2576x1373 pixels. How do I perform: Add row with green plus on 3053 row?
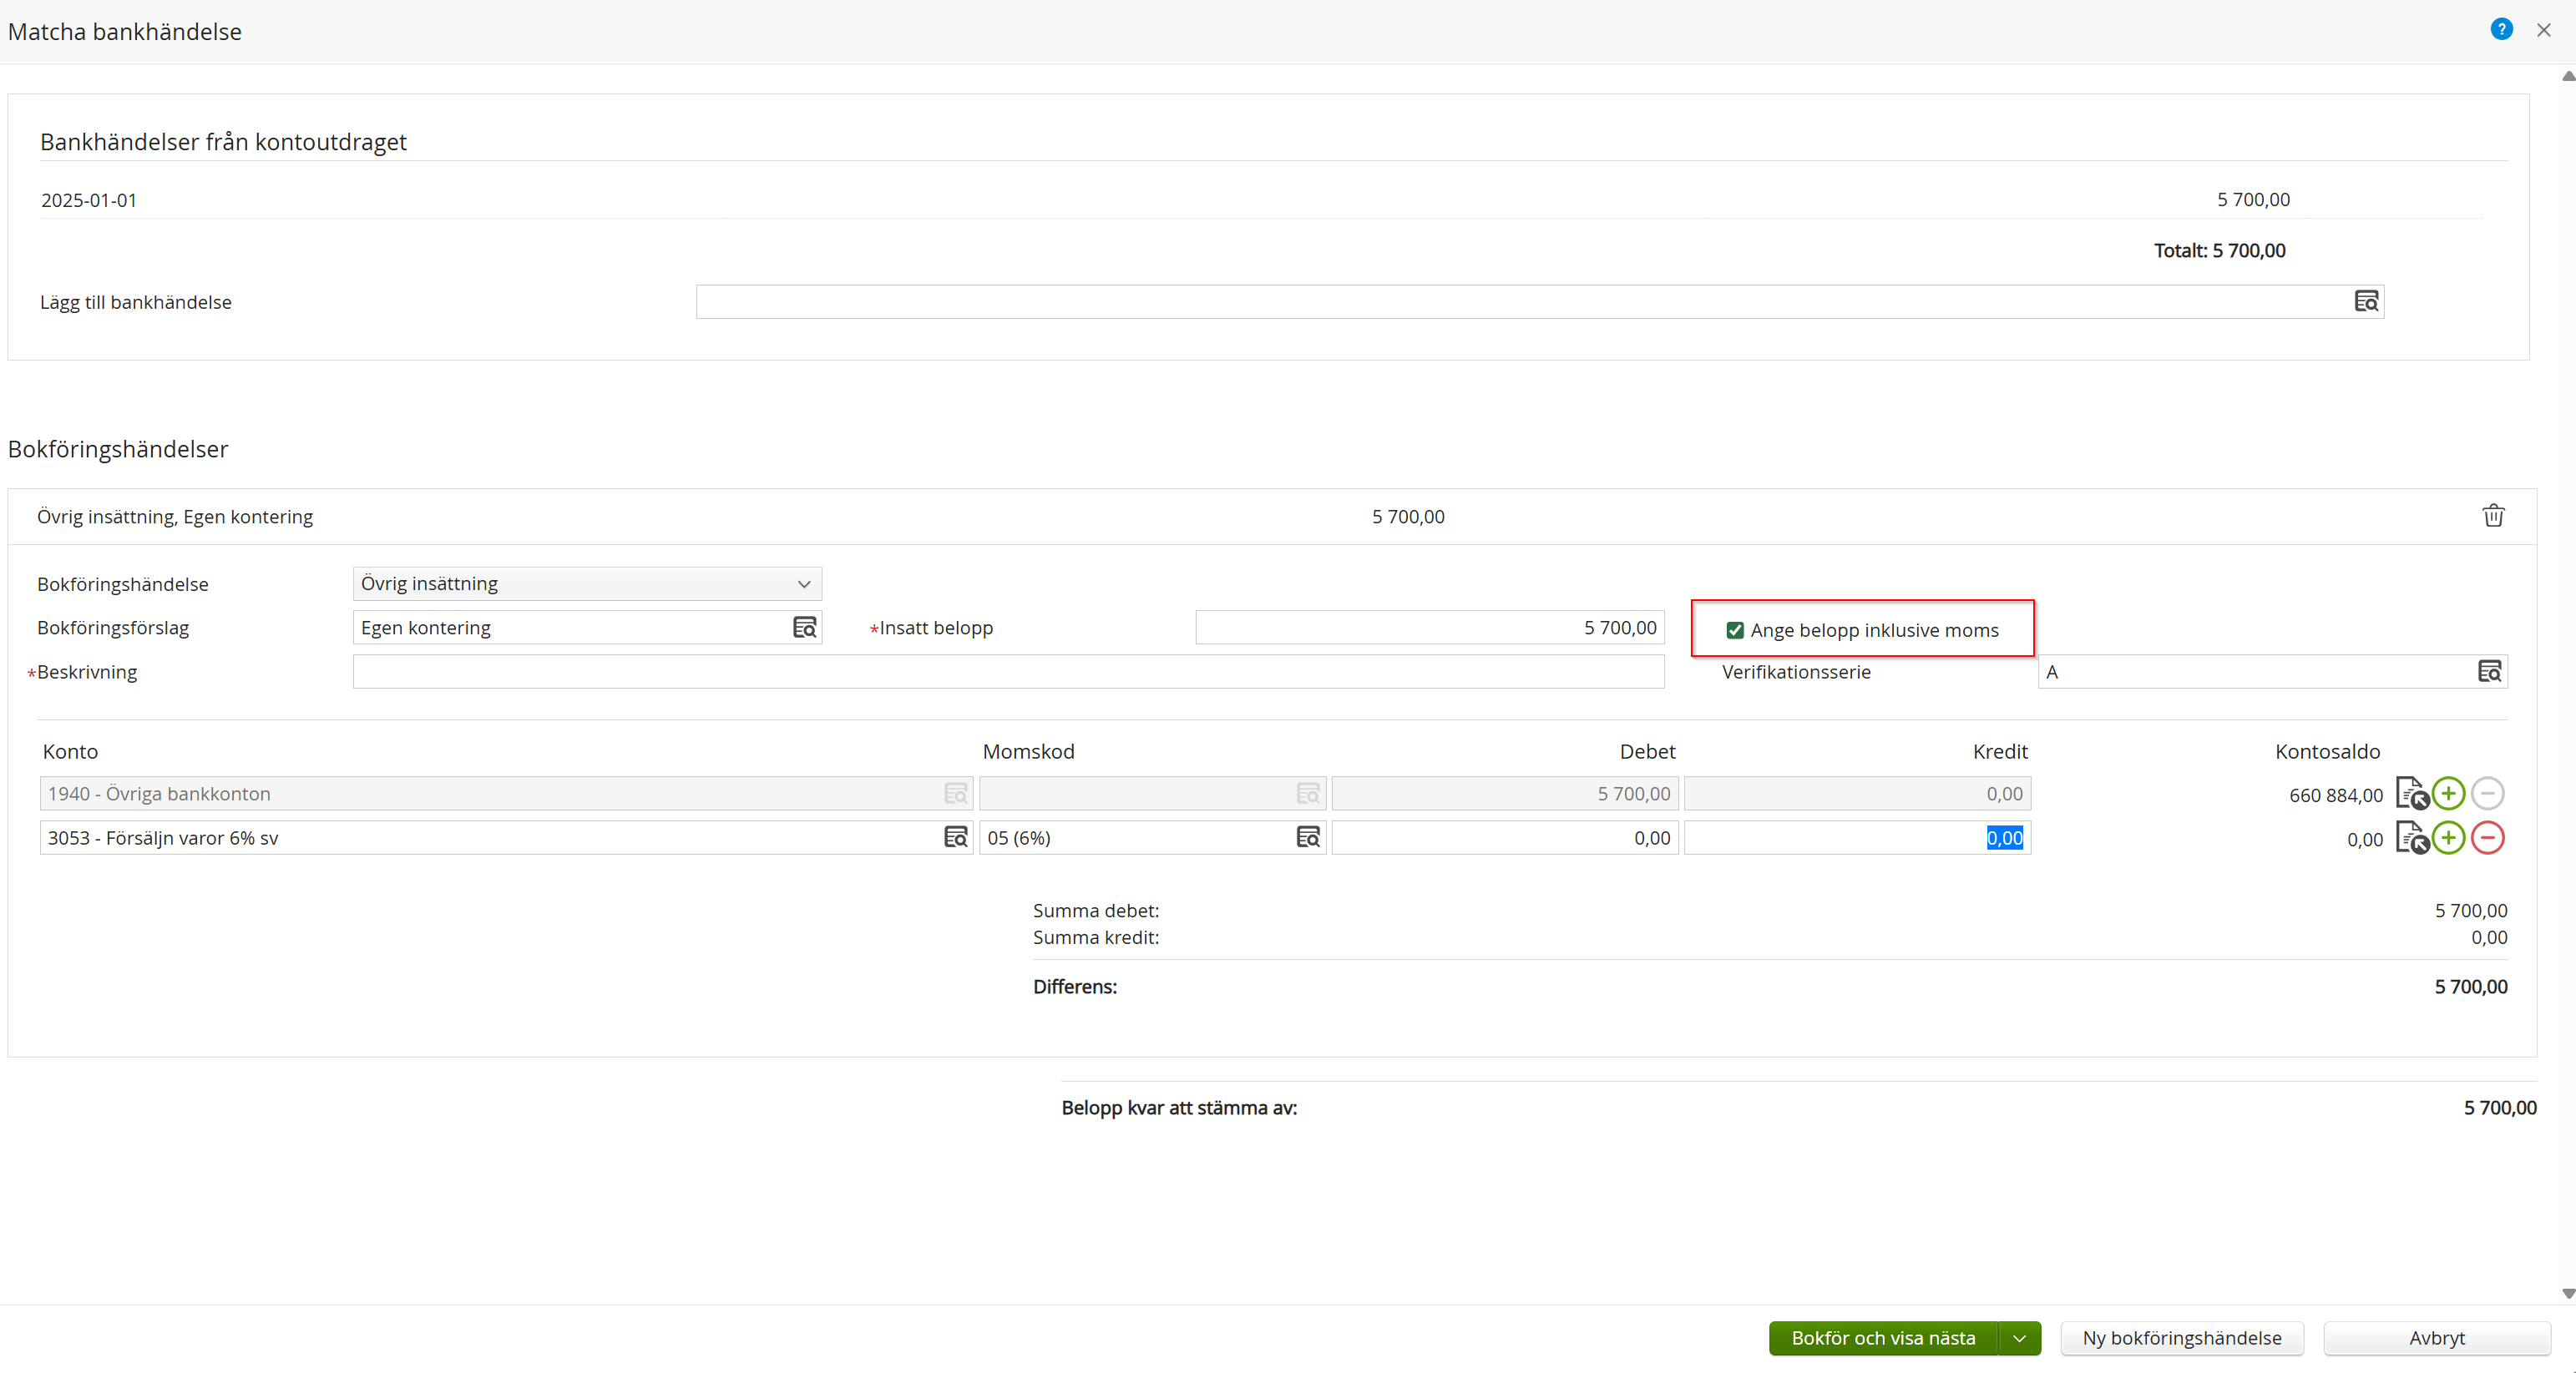click(x=2448, y=838)
